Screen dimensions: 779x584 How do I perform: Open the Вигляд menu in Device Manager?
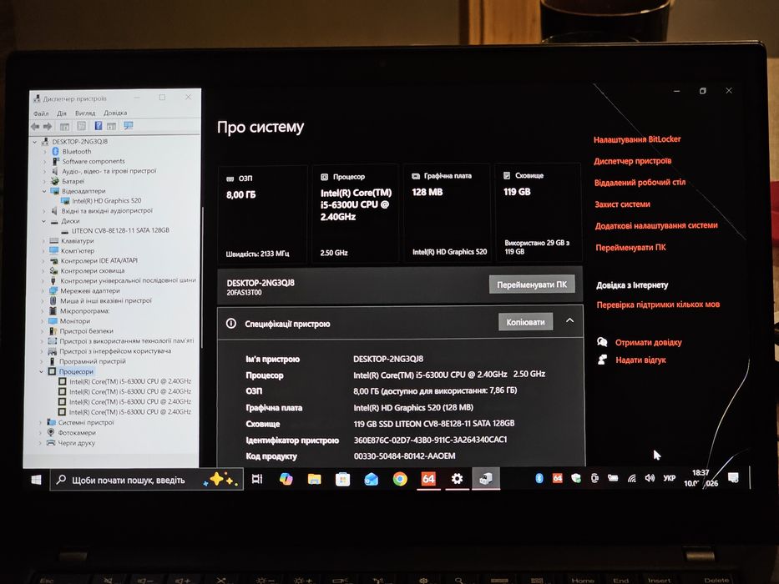tap(85, 113)
